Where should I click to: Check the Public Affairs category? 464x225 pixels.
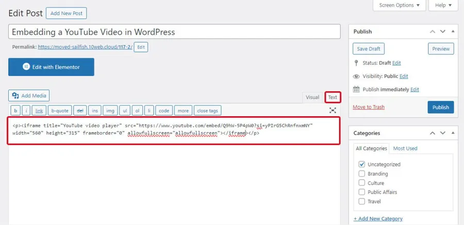(x=361, y=192)
